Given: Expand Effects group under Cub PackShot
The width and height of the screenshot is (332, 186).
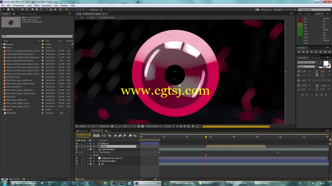Looking at the screenshot, I should [x=91, y=155].
